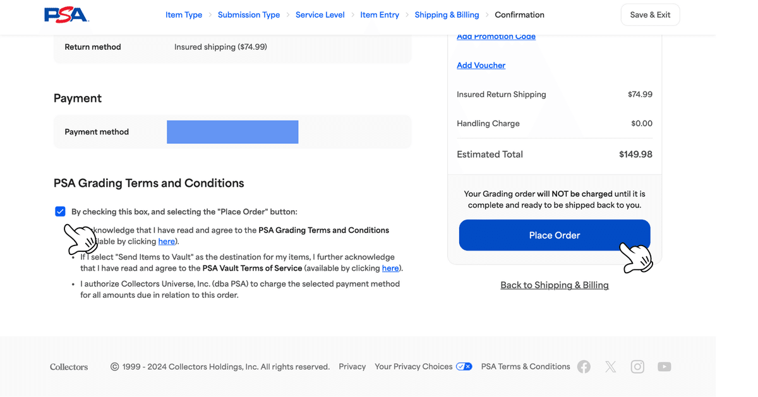This screenshot has width=758, height=397.
Task: Go to Item Entry step
Action: tap(380, 15)
